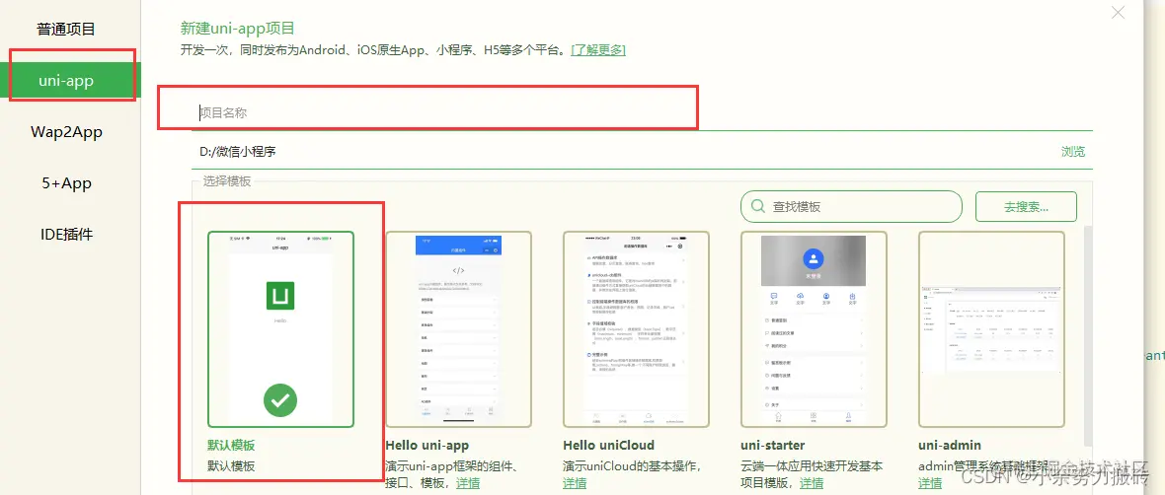
Task: Click the uni-admin title text
Action: pos(950,446)
